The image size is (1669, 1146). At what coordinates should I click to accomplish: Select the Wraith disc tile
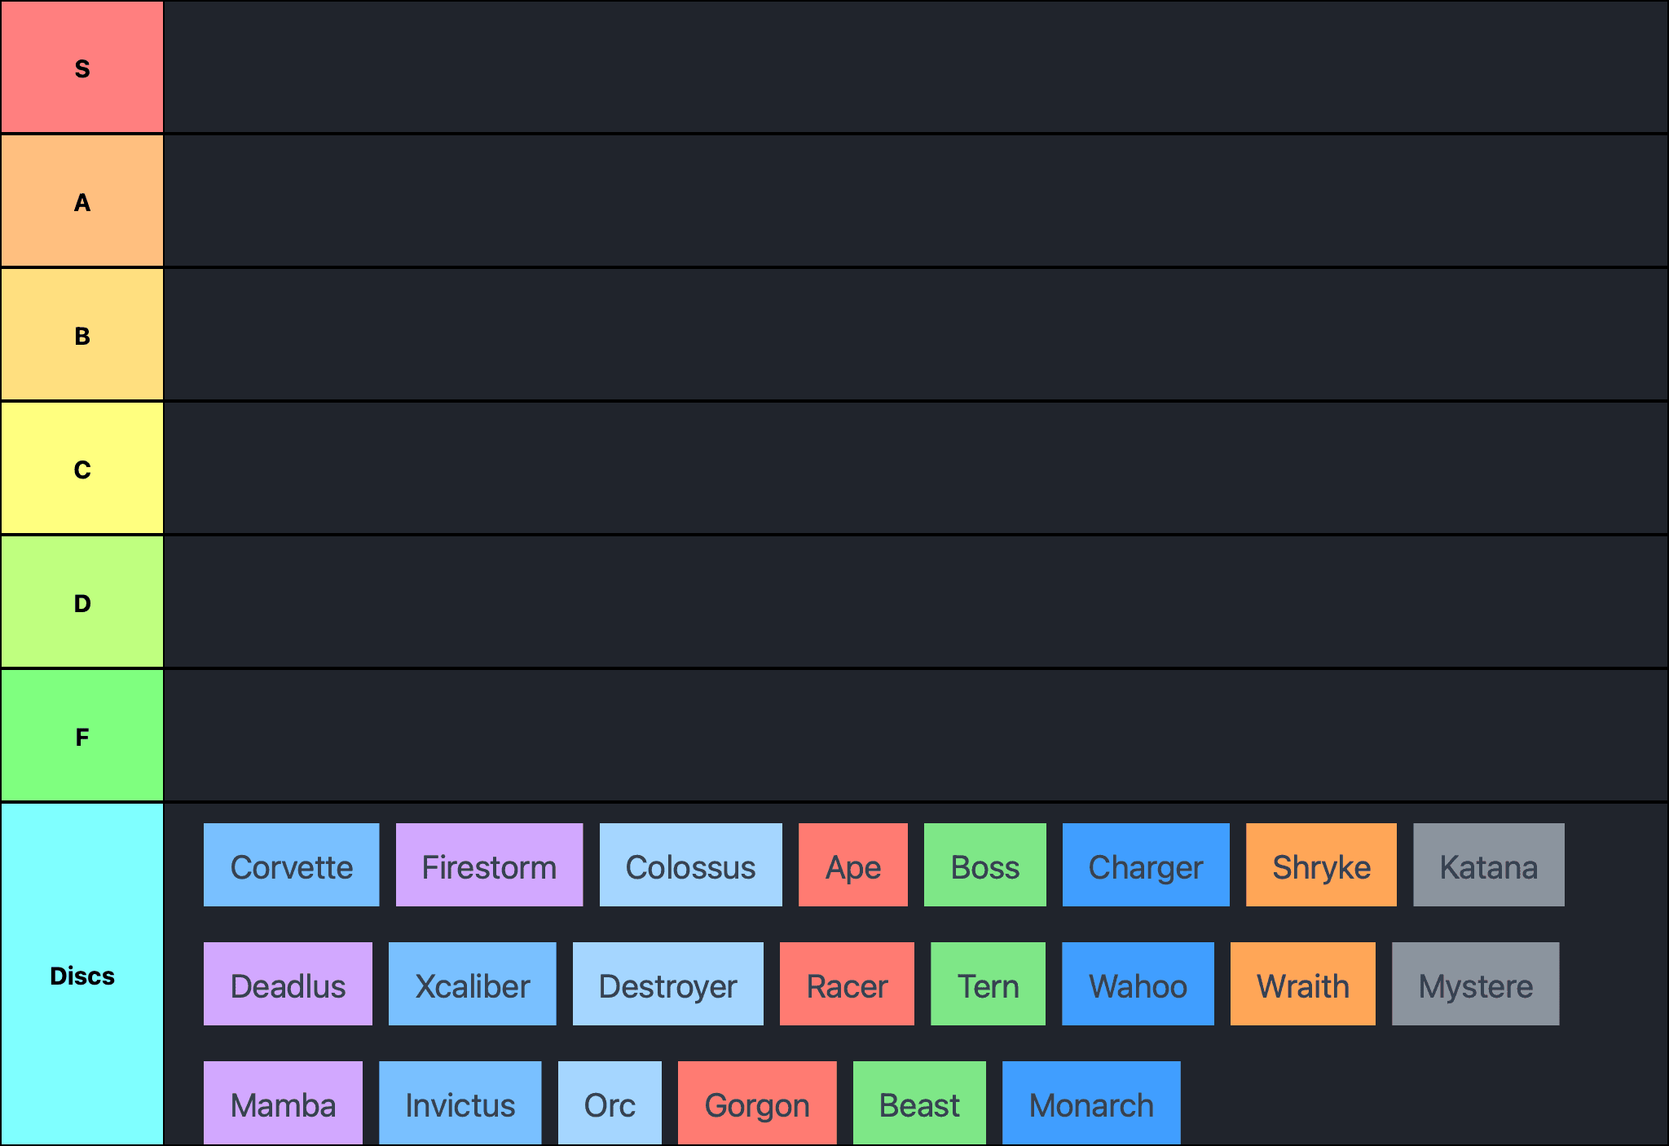1302,985
